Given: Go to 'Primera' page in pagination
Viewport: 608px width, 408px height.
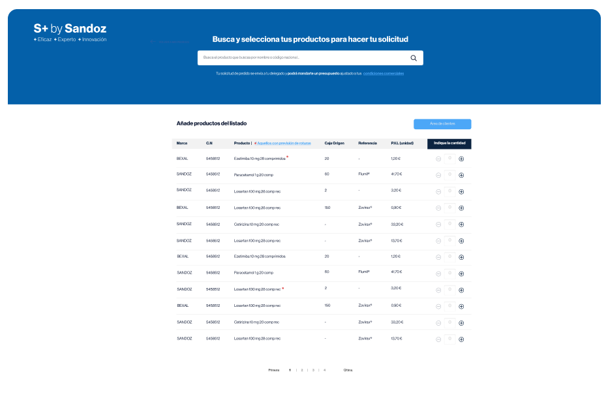Looking at the screenshot, I should 274,370.
